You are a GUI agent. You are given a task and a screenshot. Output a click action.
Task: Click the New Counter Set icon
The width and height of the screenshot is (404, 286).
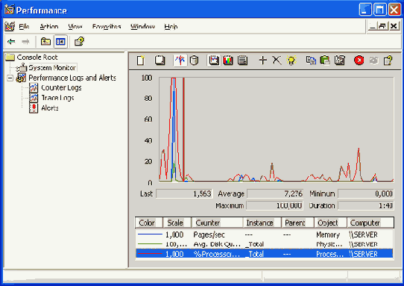coord(141,60)
